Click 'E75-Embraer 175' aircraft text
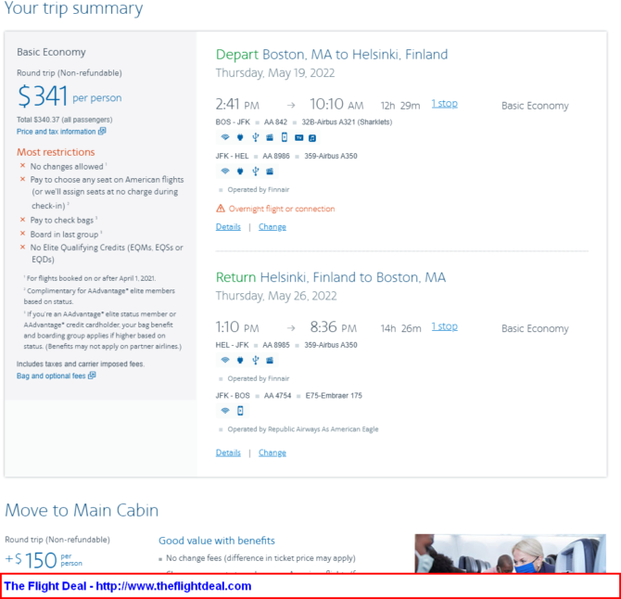 point(334,396)
